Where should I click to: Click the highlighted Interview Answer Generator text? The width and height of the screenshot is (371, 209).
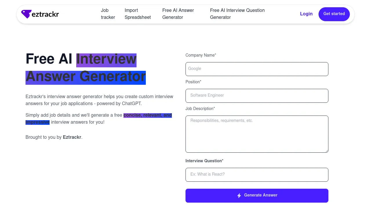tap(86, 76)
